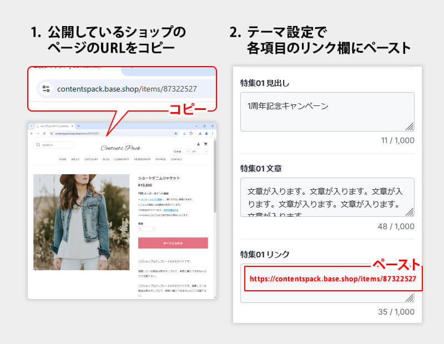
Task: Click the price ¥10,000
Action: (145, 185)
